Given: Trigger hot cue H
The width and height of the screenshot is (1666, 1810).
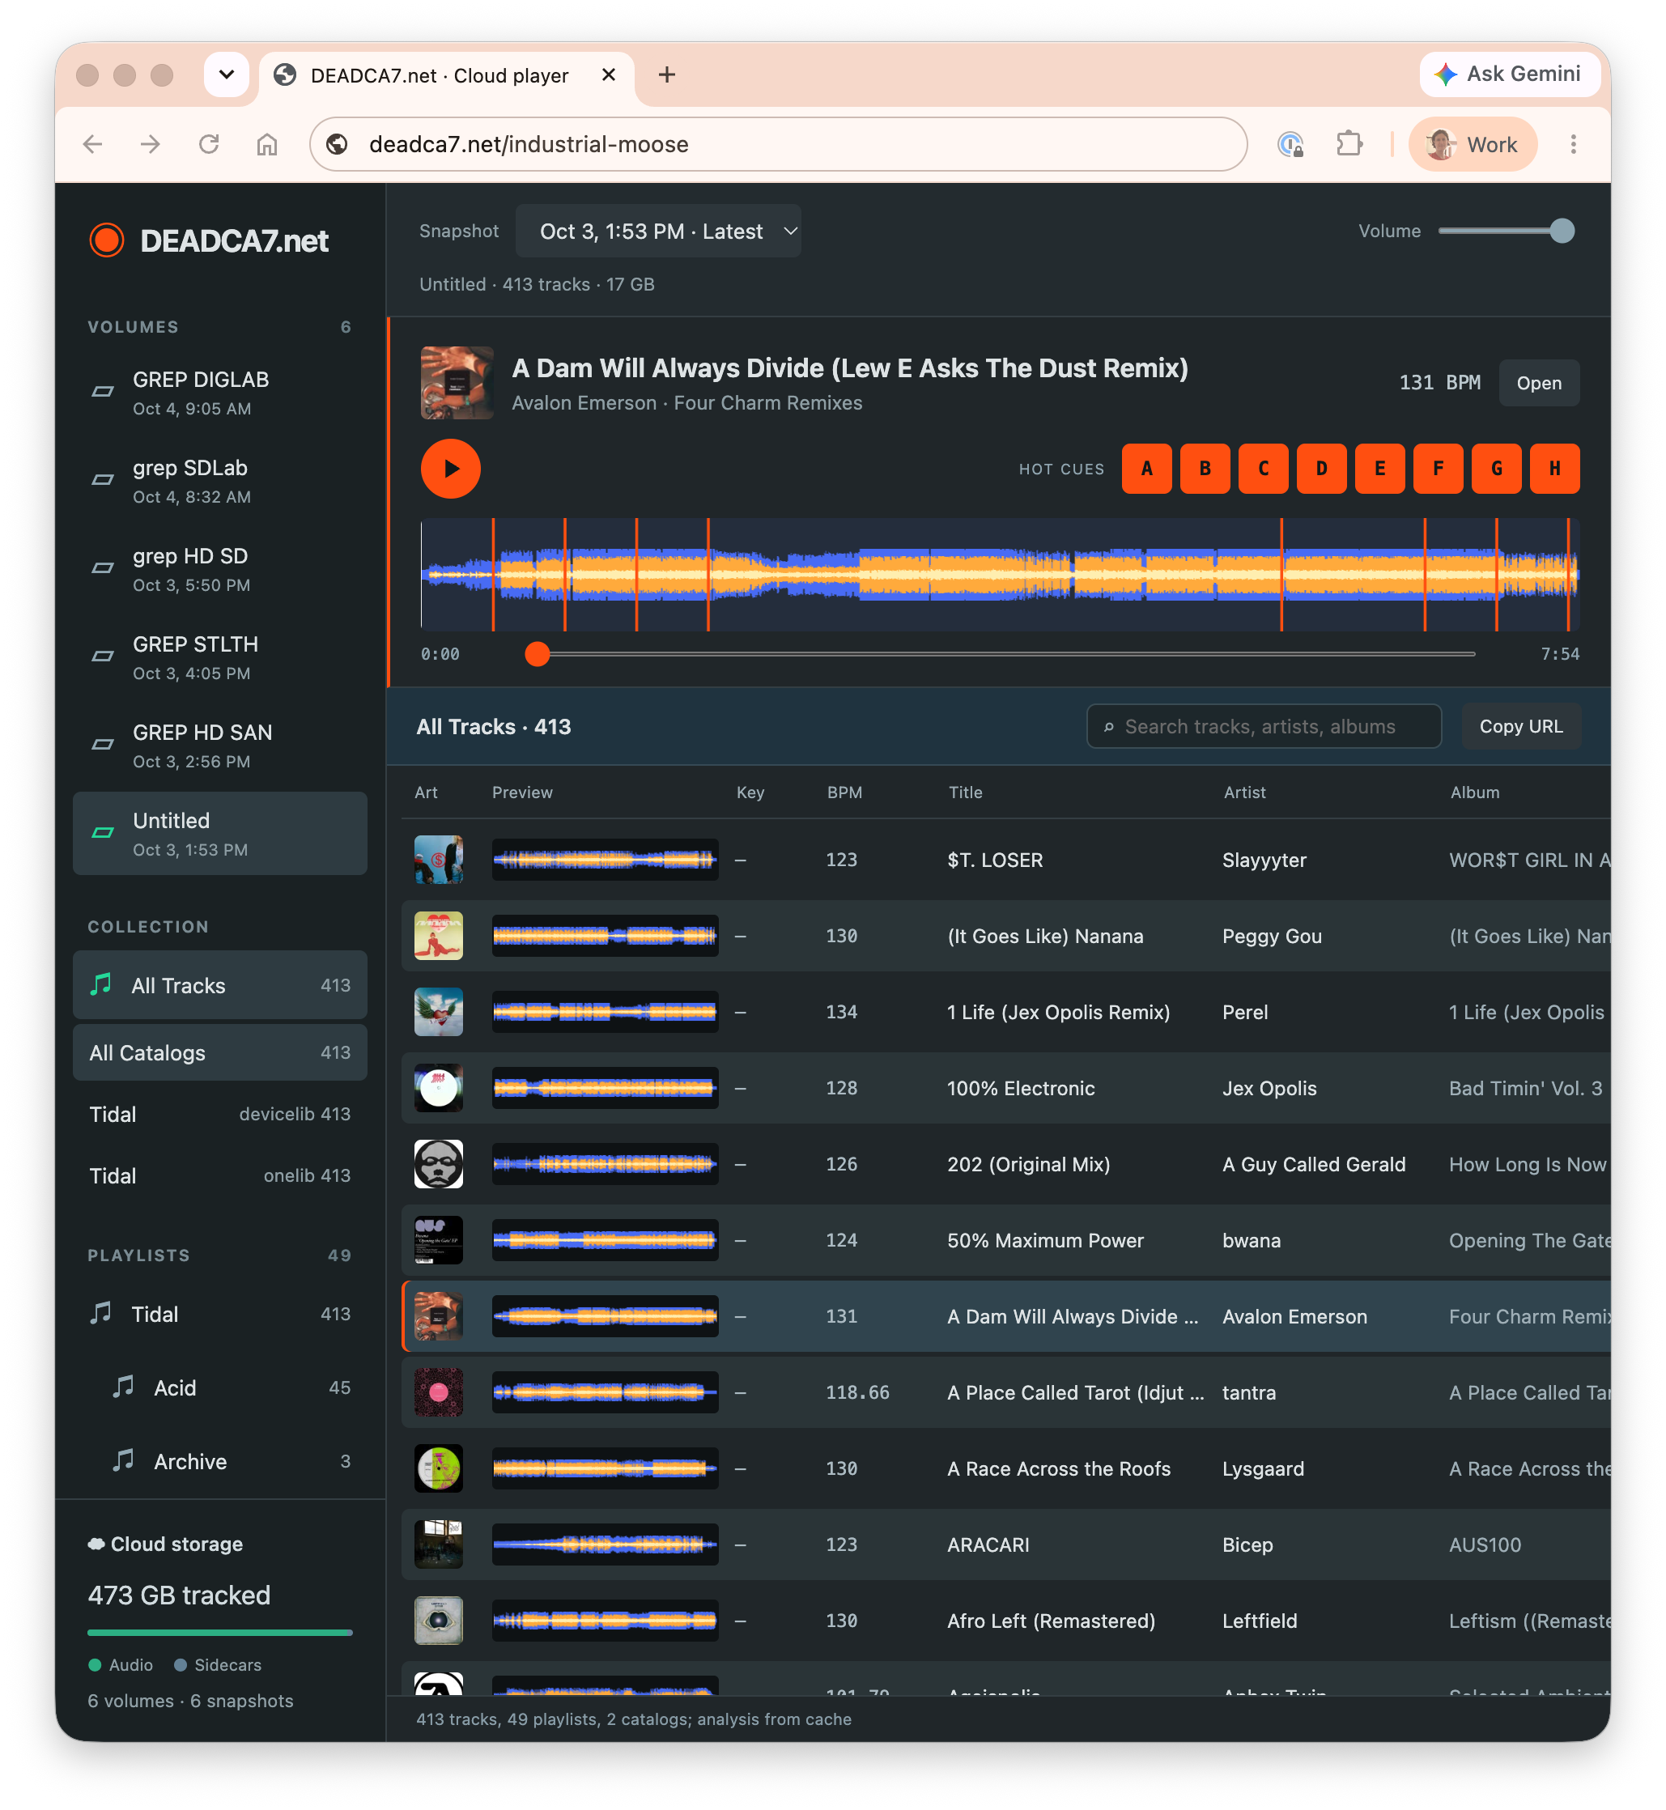Looking at the screenshot, I should (x=1554, y=469).
